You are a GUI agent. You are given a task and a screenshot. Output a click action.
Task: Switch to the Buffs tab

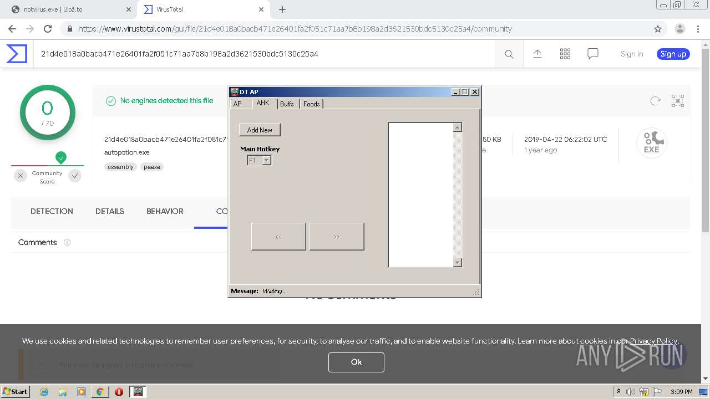[x=287, y=104]
